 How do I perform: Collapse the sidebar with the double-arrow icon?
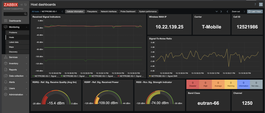(x=21, y=5)
